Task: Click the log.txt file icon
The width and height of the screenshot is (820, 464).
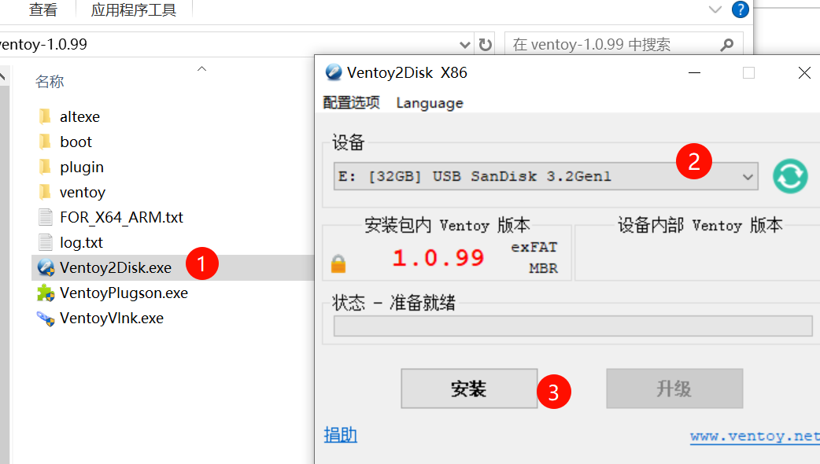Action: tap(46, 242)
